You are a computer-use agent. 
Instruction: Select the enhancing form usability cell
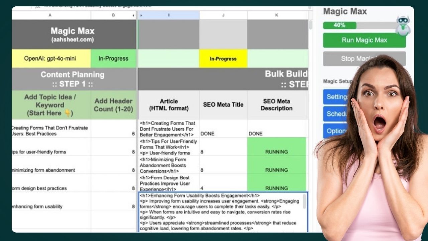tap(51, 201)
